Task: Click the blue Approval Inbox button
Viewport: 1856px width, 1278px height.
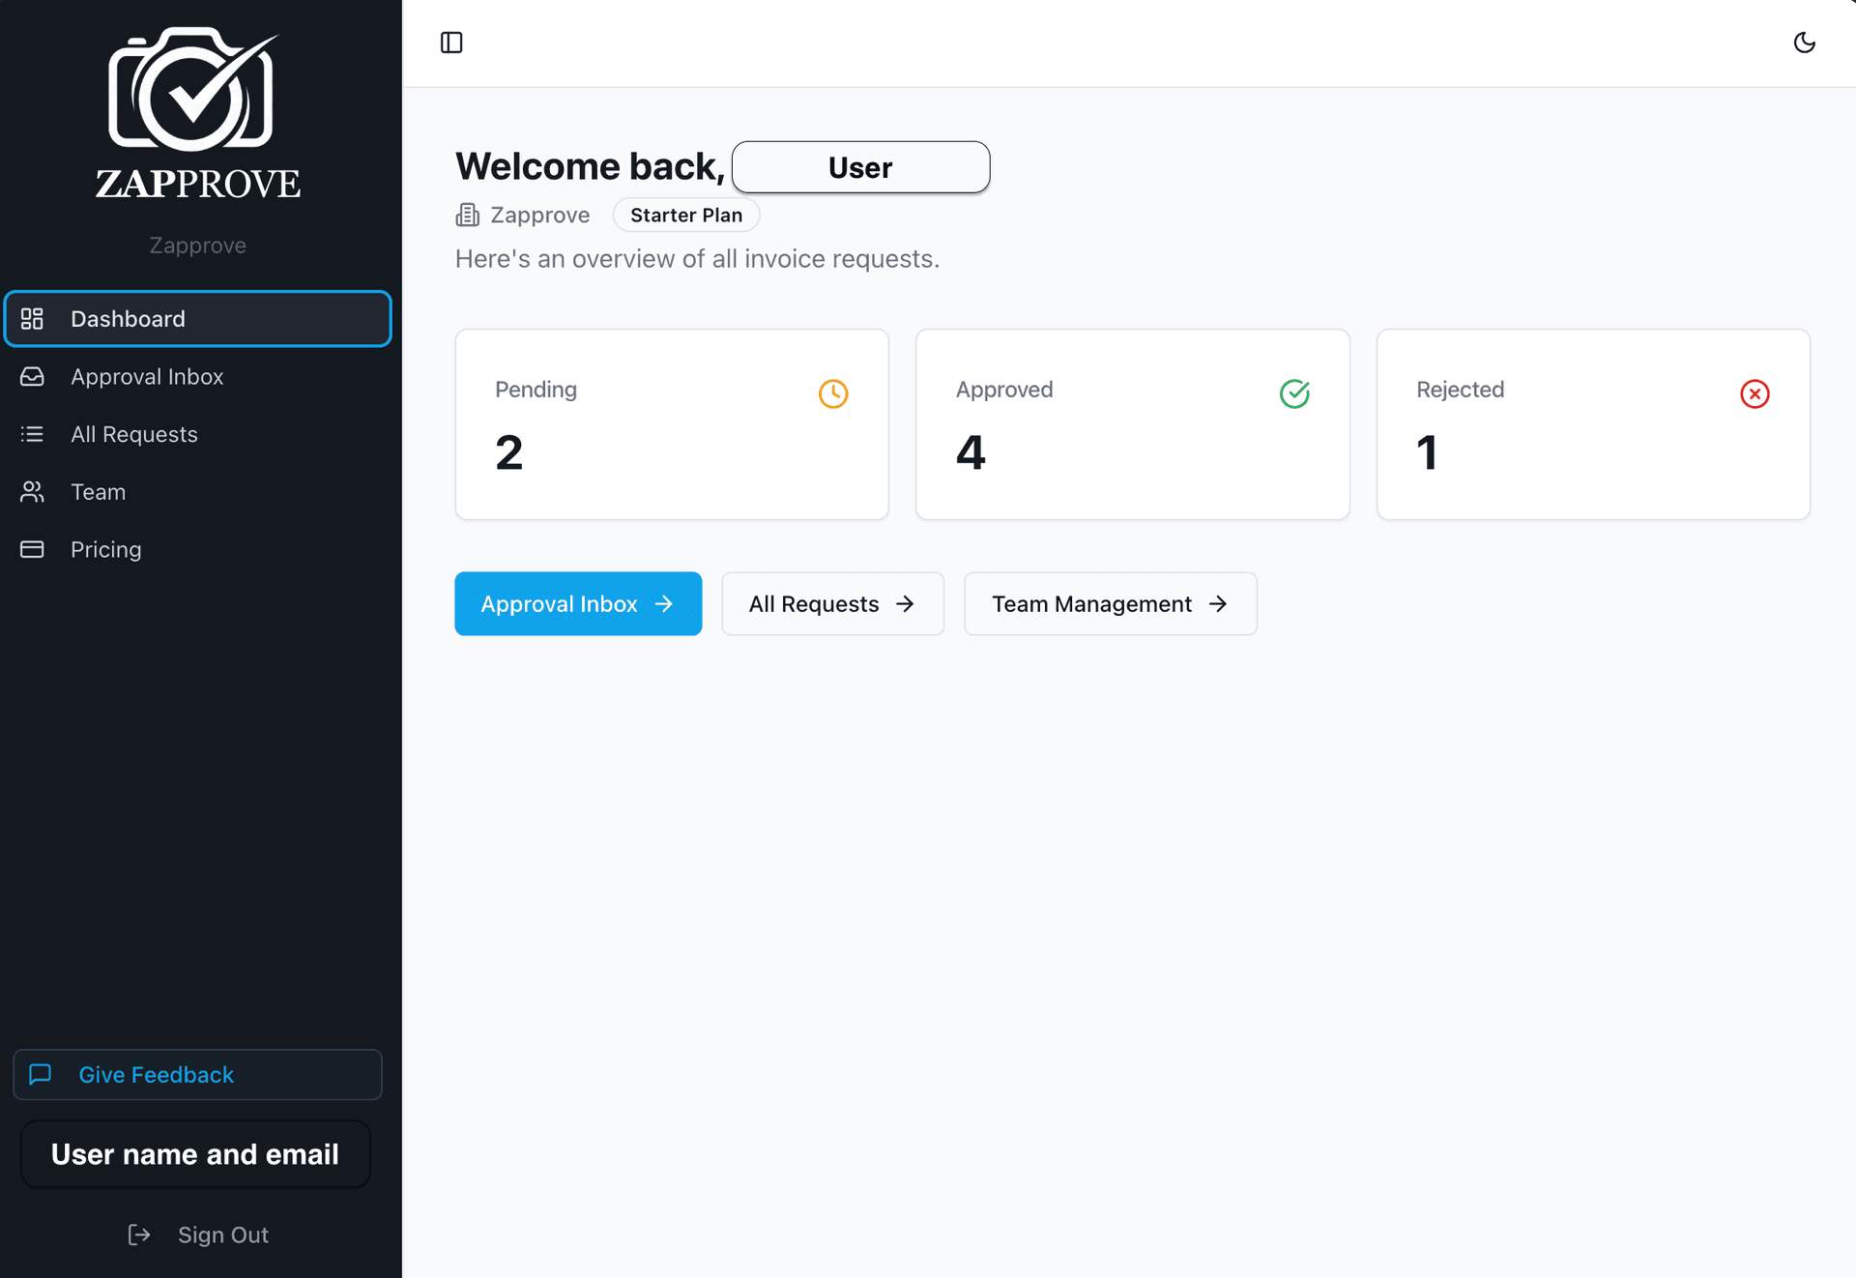Action: [x=578, y=603]
